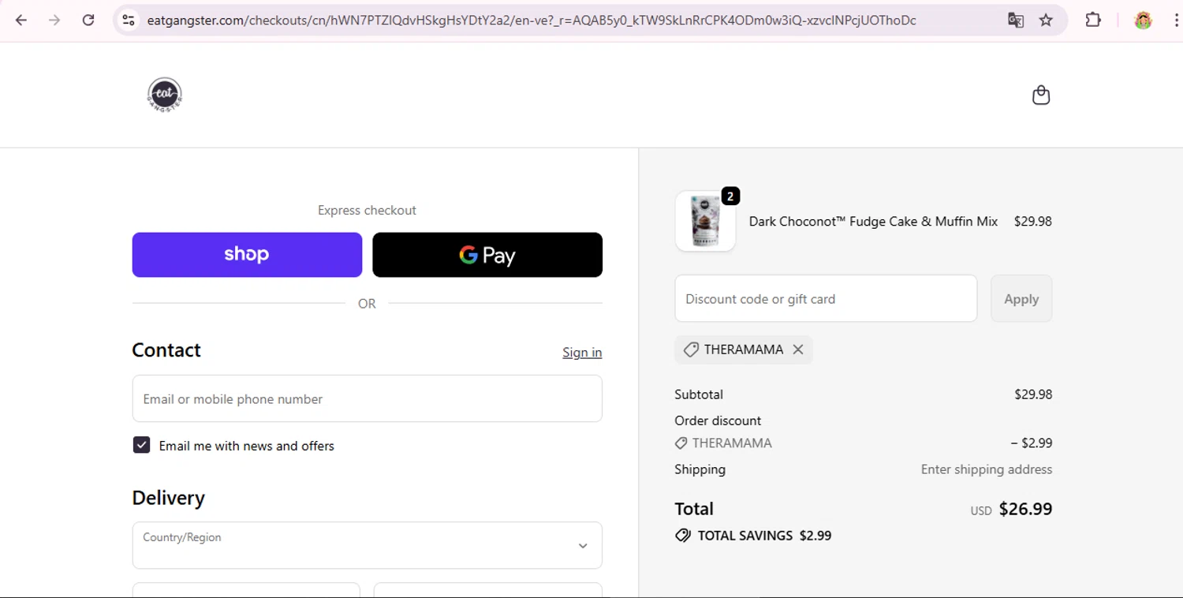Pay with Shop express checkout
The width and height of the screenshot is (1183, 598).
pos(247,255)
